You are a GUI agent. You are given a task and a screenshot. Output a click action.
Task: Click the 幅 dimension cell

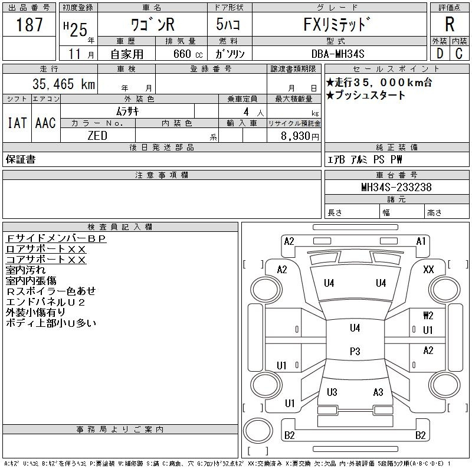coord(402,211)
